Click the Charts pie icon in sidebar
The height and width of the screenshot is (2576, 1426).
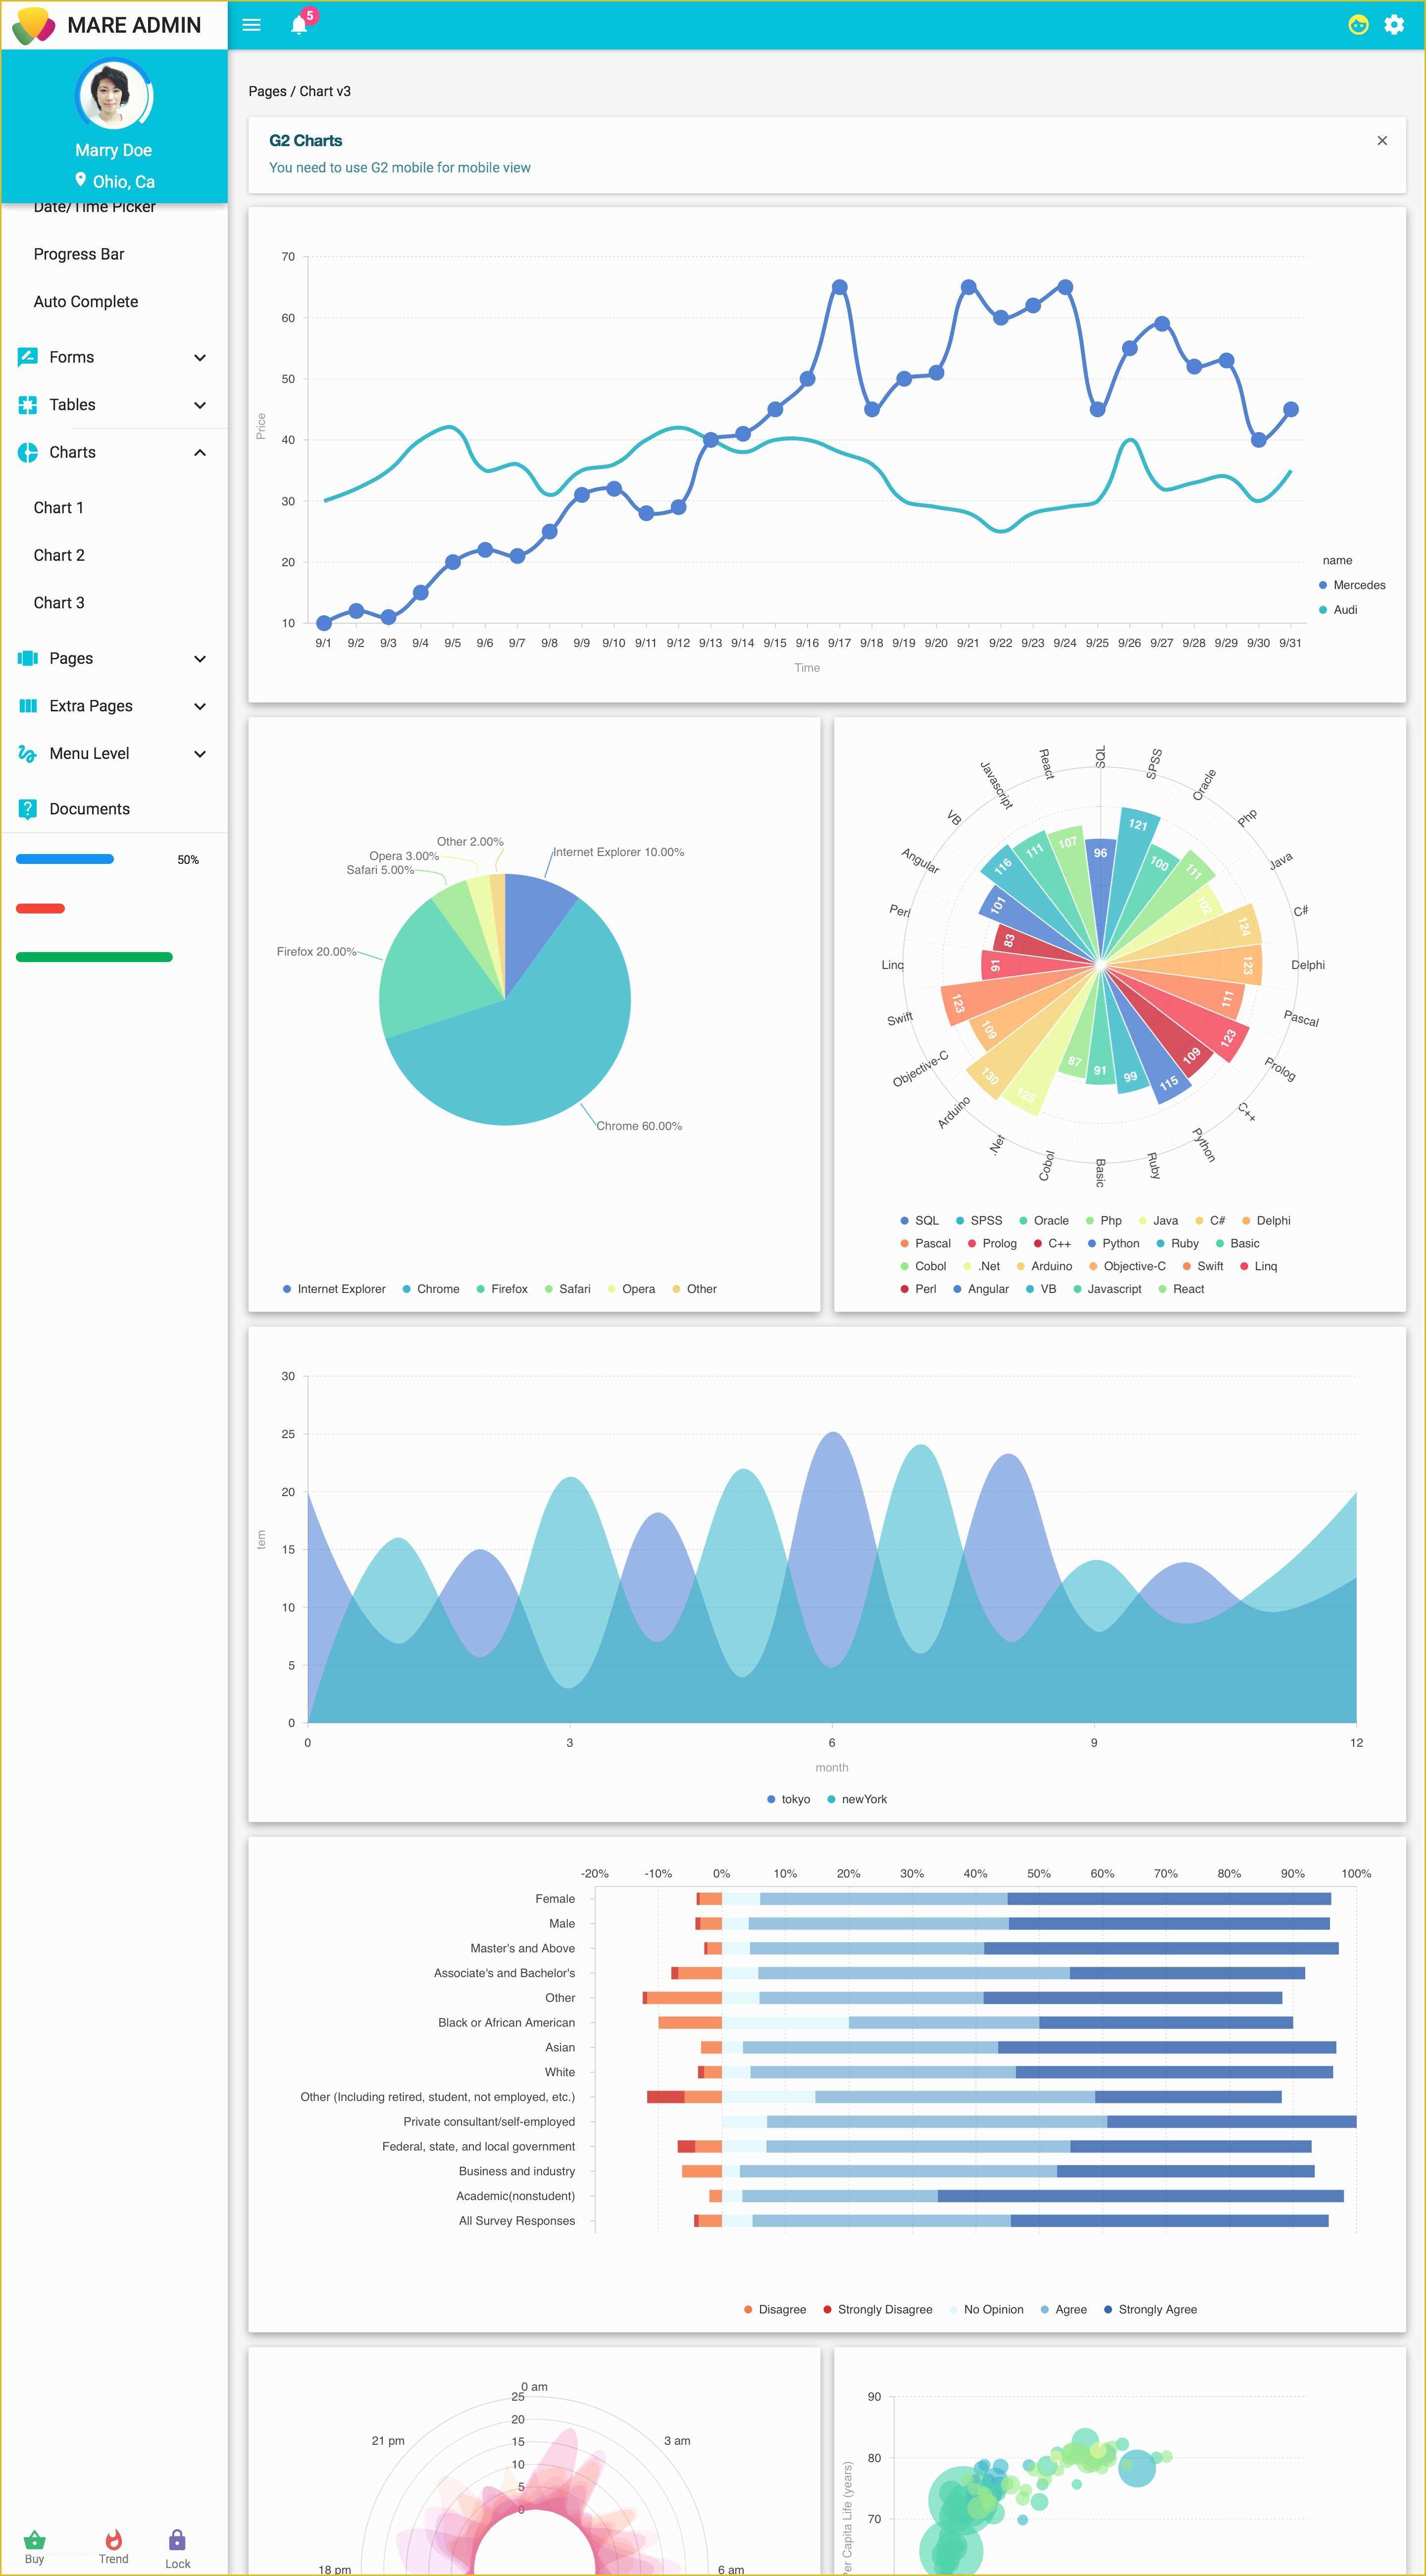coord(28,452)
